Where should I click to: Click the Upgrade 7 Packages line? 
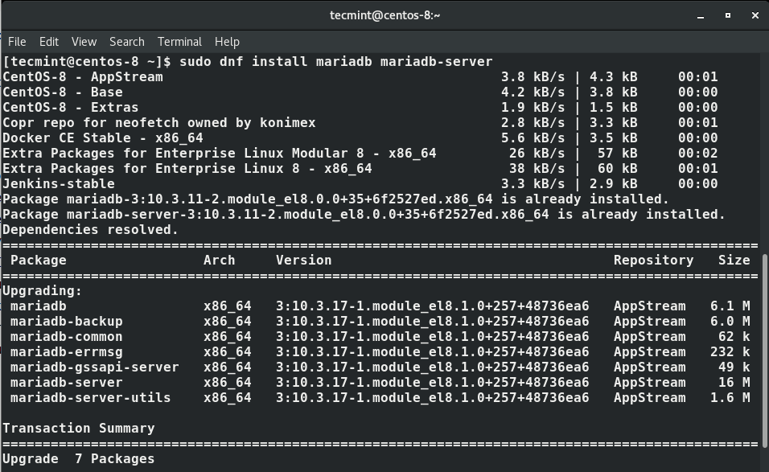(x=79, y=459)
